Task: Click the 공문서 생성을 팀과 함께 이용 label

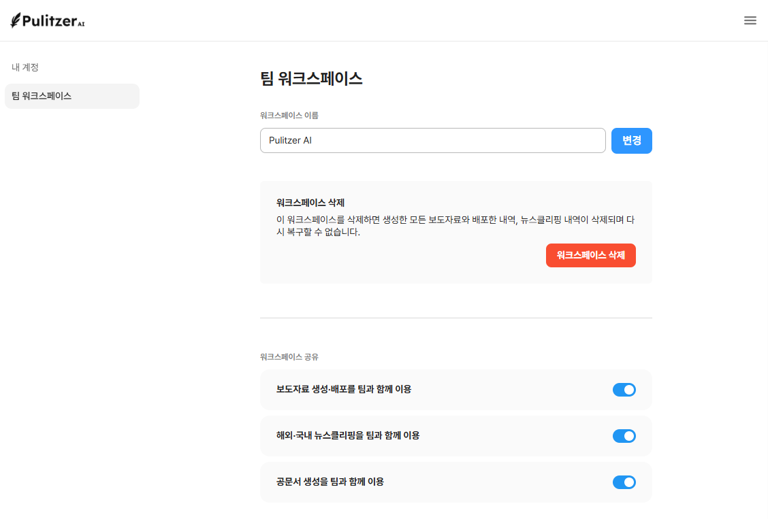Action: 330,482
